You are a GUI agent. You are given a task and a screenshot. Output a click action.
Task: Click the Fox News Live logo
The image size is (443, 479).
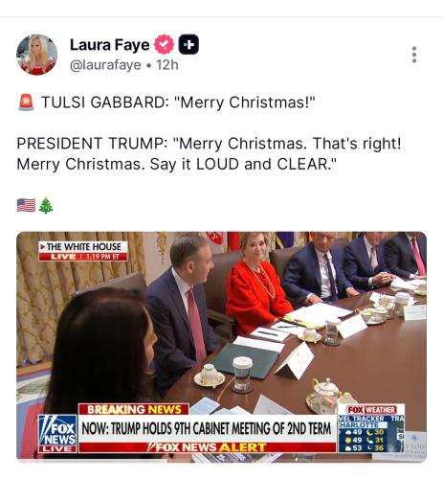coord(57,433)
